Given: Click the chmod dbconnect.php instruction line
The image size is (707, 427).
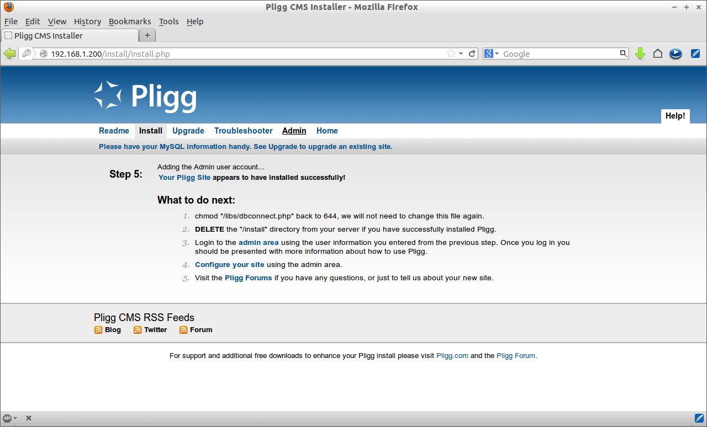Looking at the screenshot, I should pos(340,216).
